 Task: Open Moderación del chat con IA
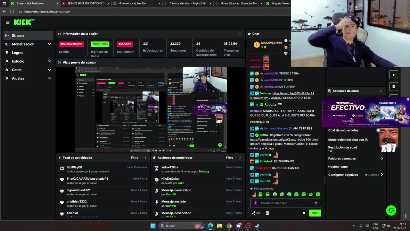pos(348,140)
